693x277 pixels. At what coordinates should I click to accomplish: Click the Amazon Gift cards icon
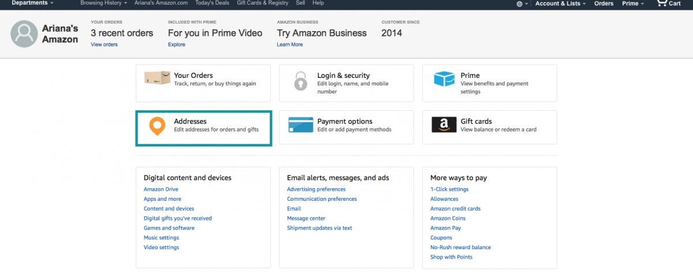[444, 125]
